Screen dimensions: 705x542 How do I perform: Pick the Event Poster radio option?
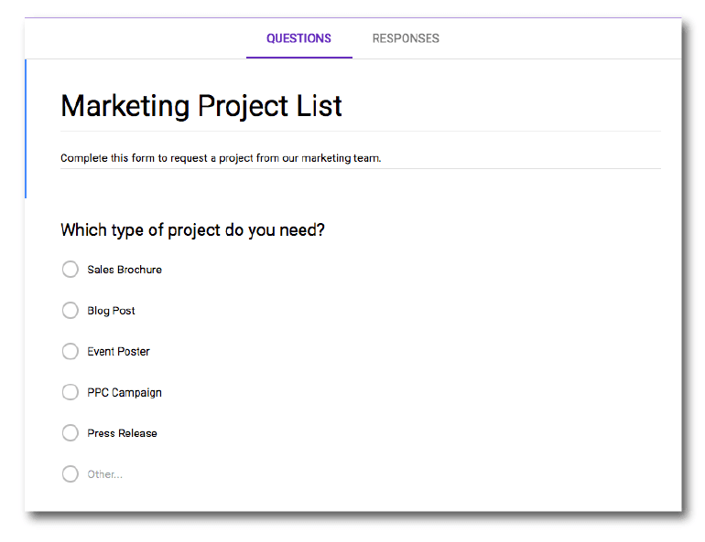point(70,351)
